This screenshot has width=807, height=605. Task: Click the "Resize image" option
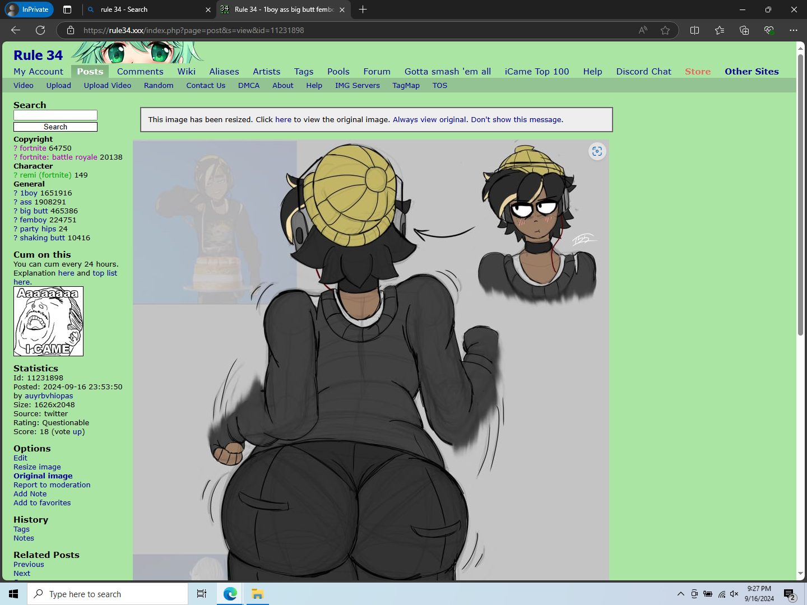coord(38,467)
